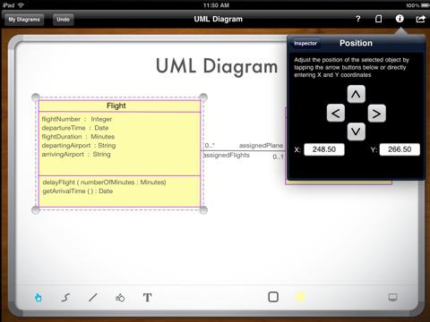Select the flightDuration : Minutes attribute
Viewport: 430px width, 322px height.
click(78, 137)
